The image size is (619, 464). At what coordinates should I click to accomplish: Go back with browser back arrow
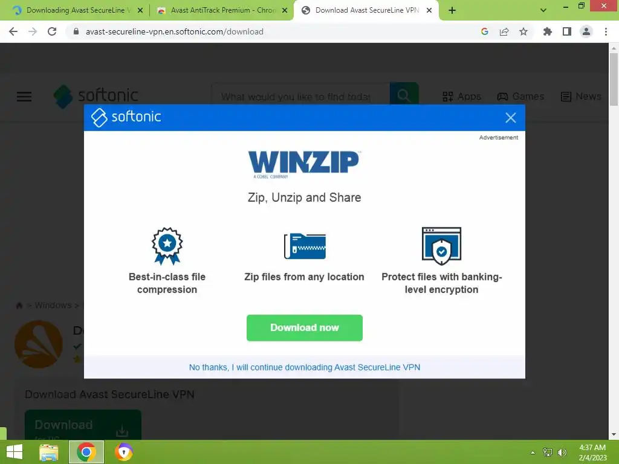[x=13, y=31]
